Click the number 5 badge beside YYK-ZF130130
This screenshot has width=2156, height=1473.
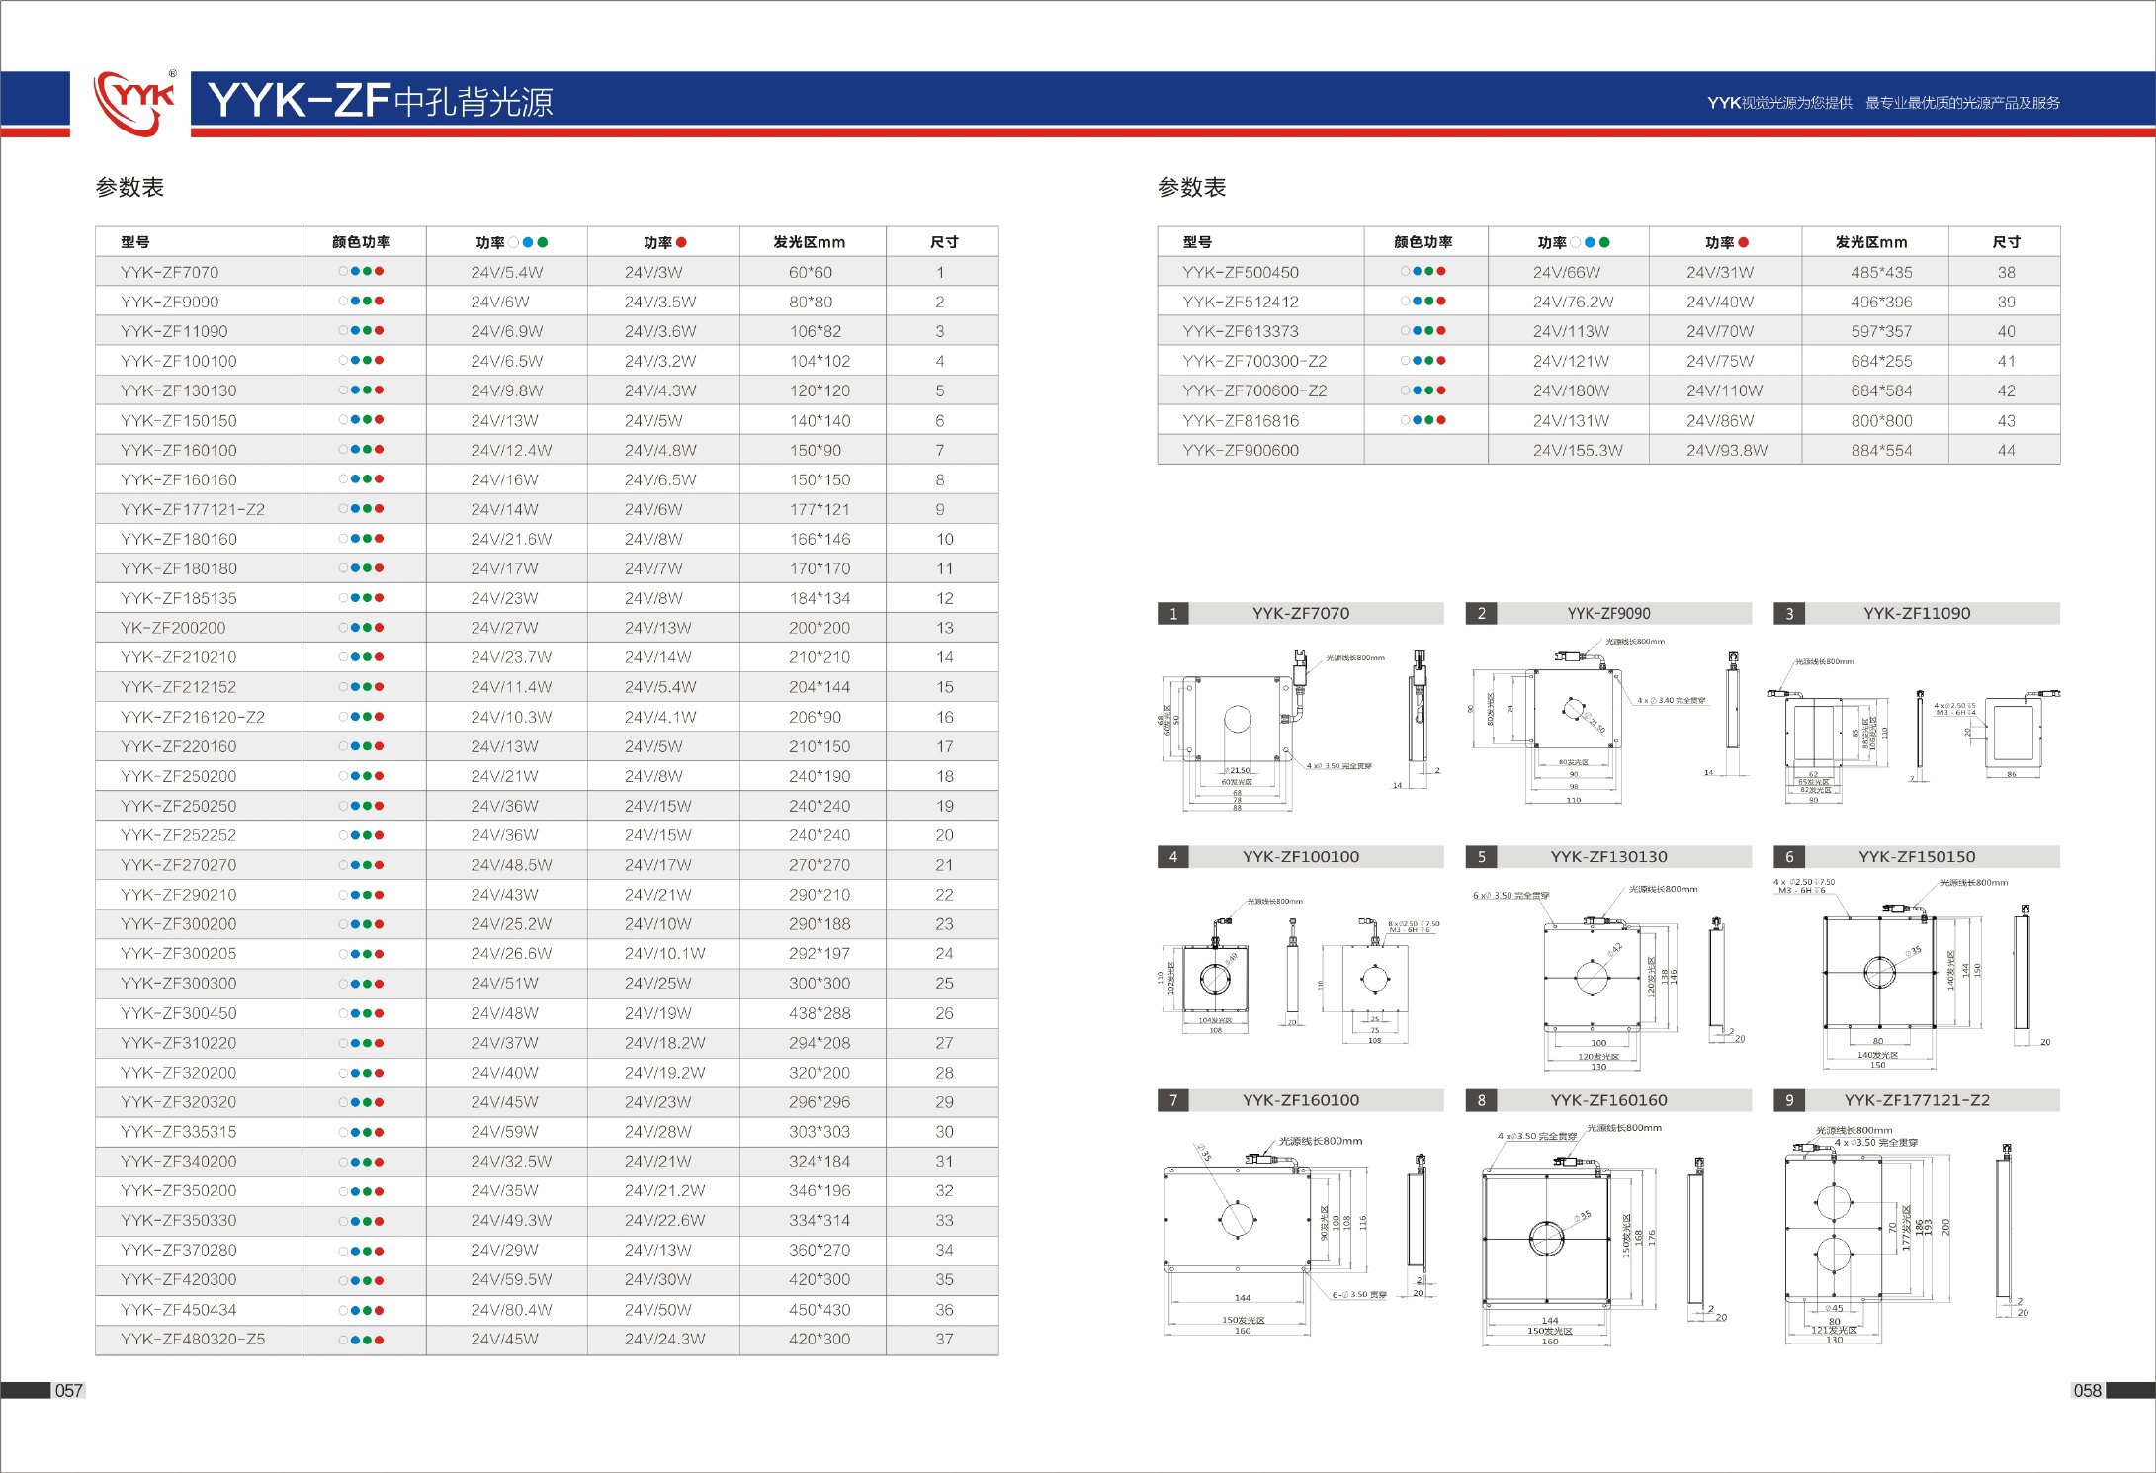(x=1481, y=856)
